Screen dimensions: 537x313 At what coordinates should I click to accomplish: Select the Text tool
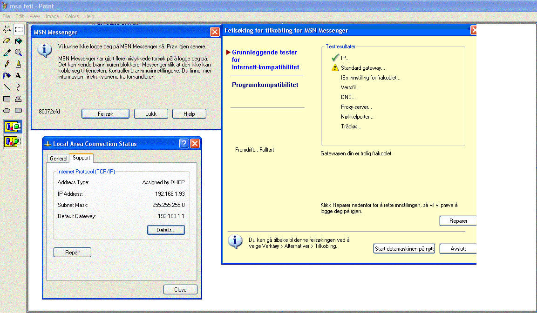tap(19, 76)
